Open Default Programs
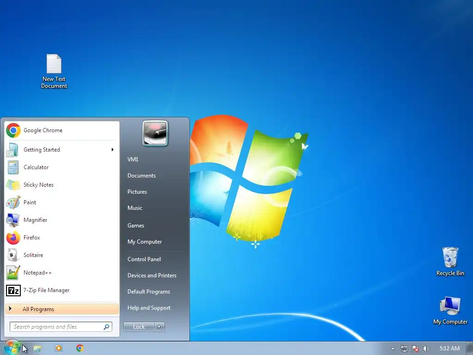The image size is (473, 355). coord(148,292)
